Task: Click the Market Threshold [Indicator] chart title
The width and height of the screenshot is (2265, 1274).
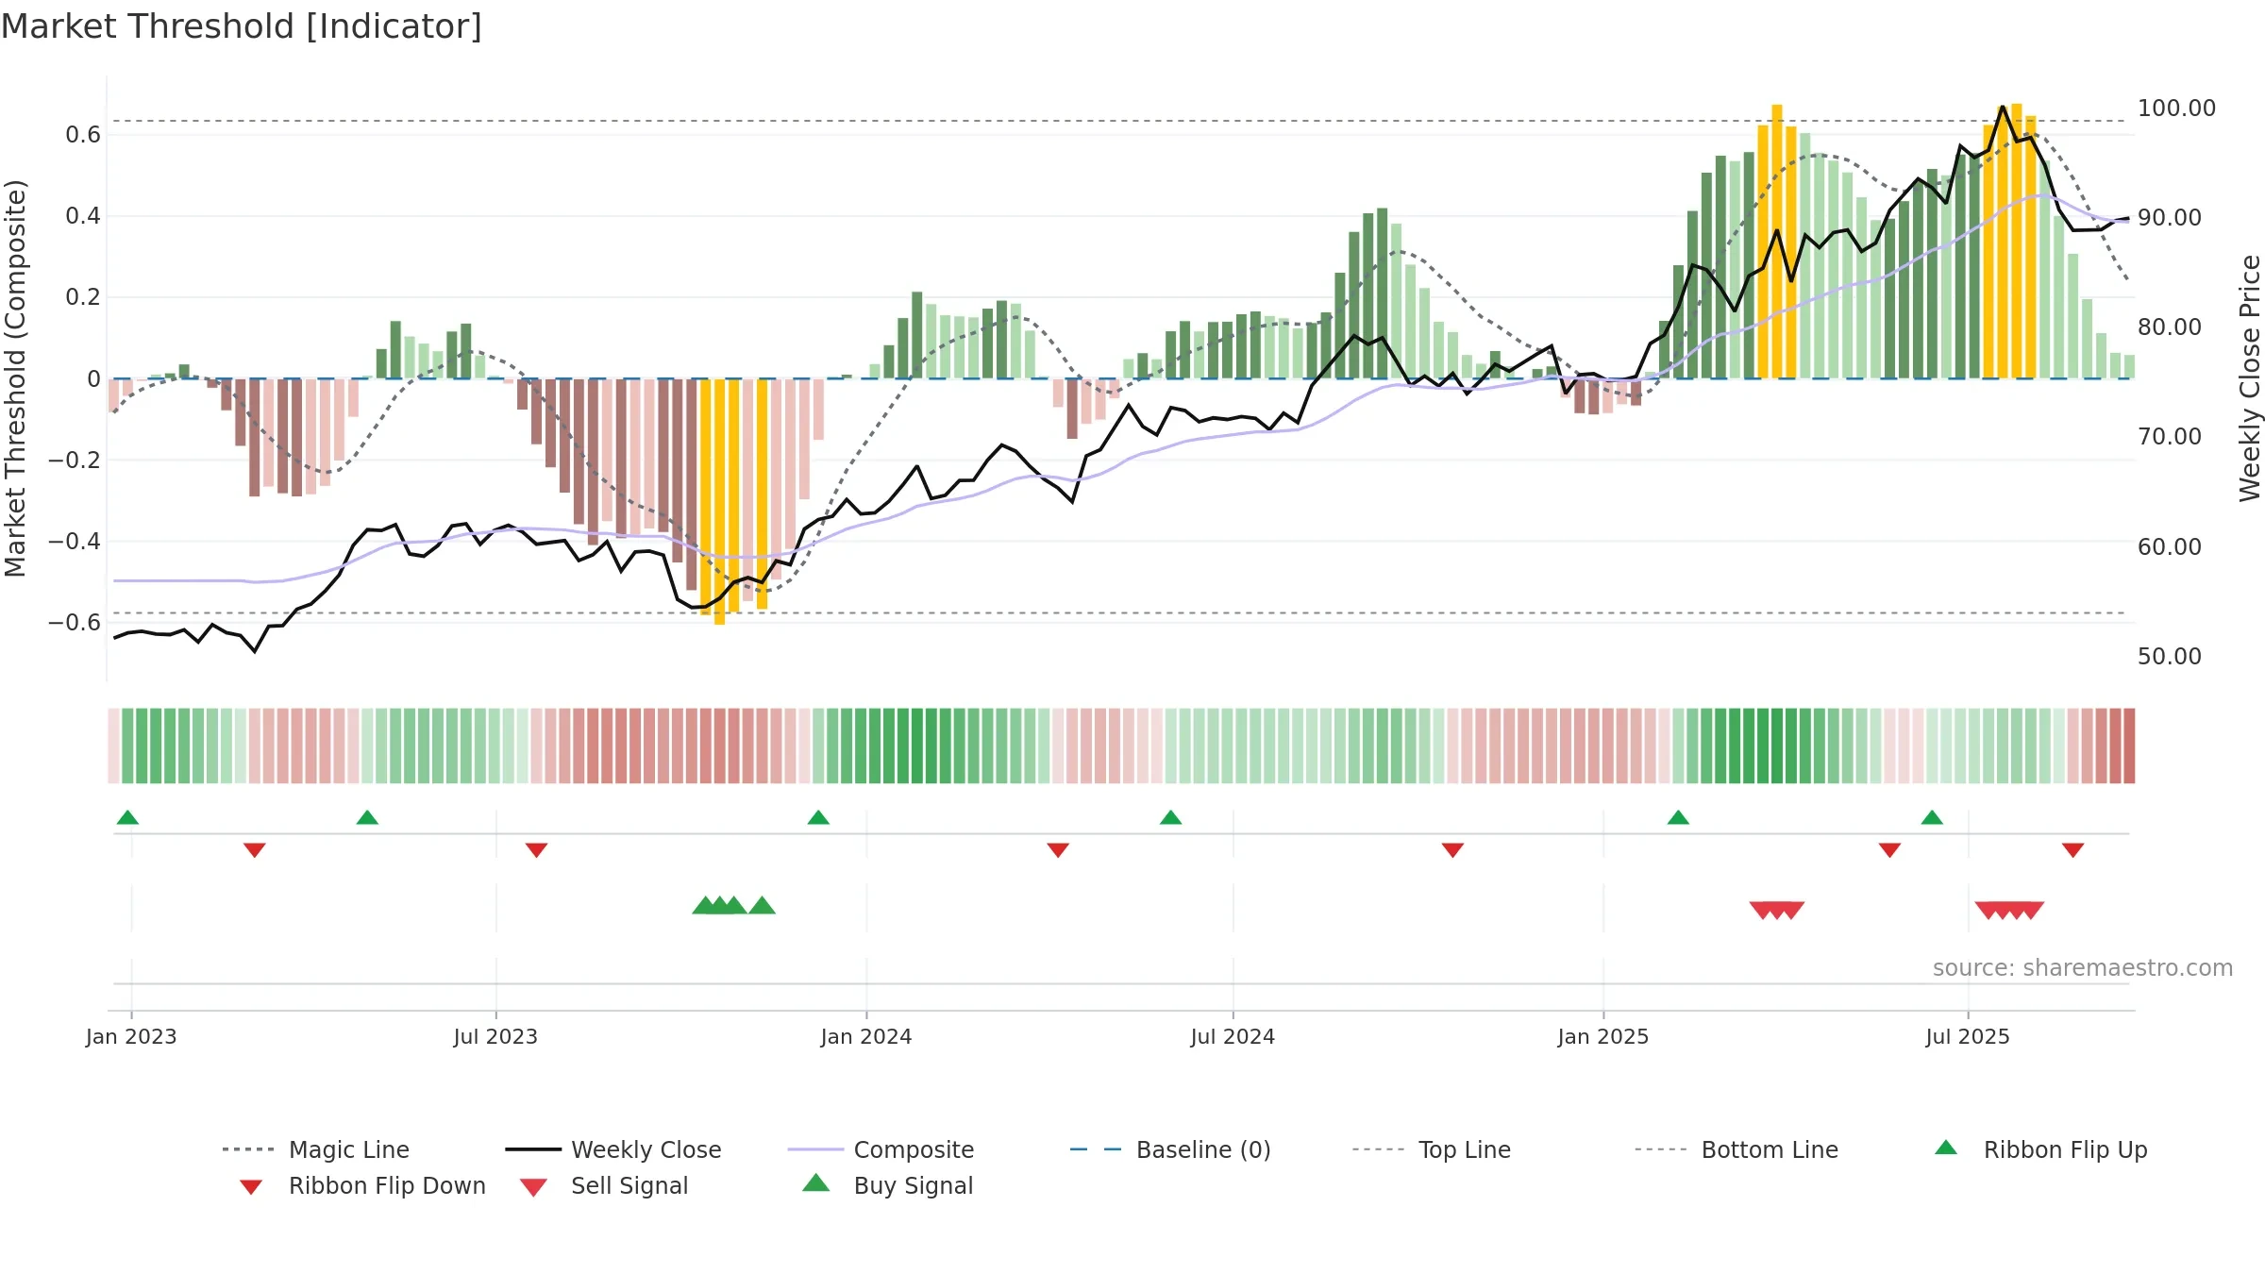Action: pos(242,26)
